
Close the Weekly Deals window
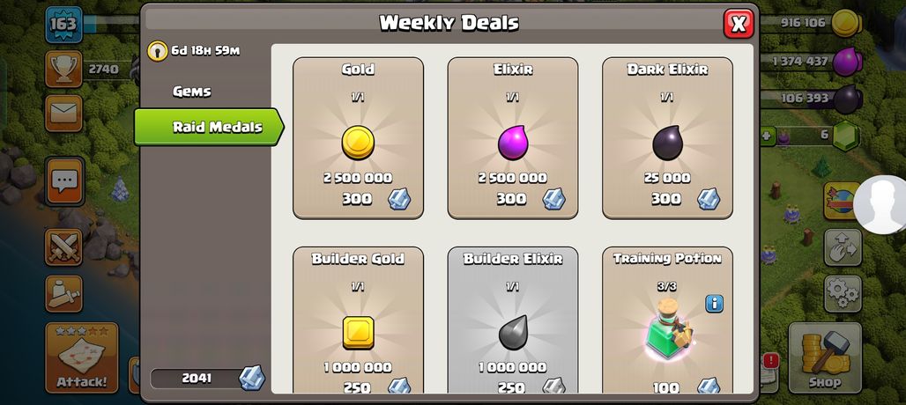click(x=739, y=24)
